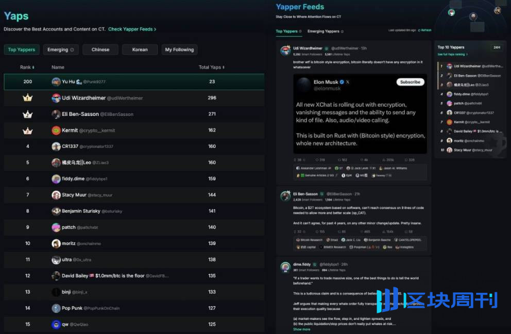Click Eli Ben-Sasson's avatar in the feed post

pos(285,196)
